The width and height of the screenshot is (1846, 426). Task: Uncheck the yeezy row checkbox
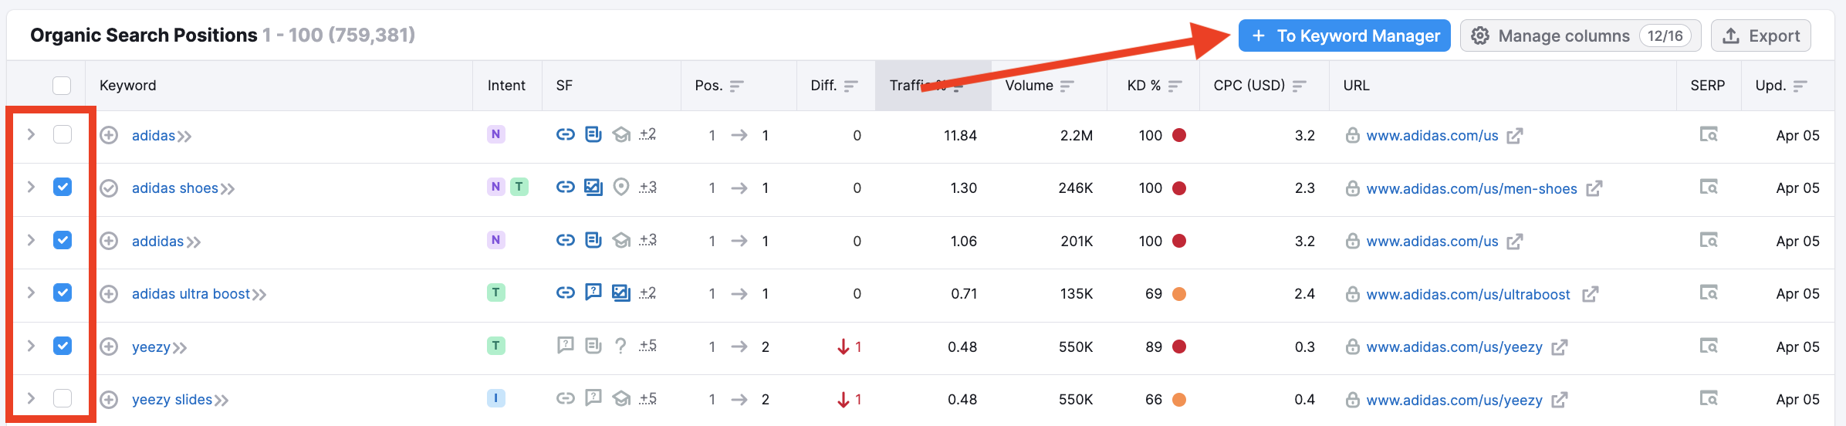tap(63, 345)
